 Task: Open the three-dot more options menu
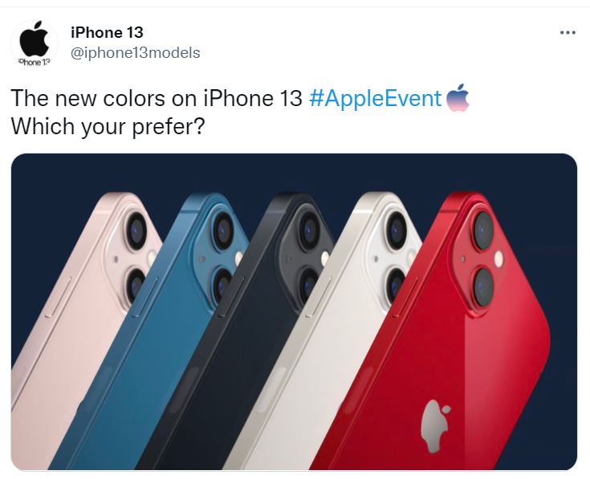point(568,33)
